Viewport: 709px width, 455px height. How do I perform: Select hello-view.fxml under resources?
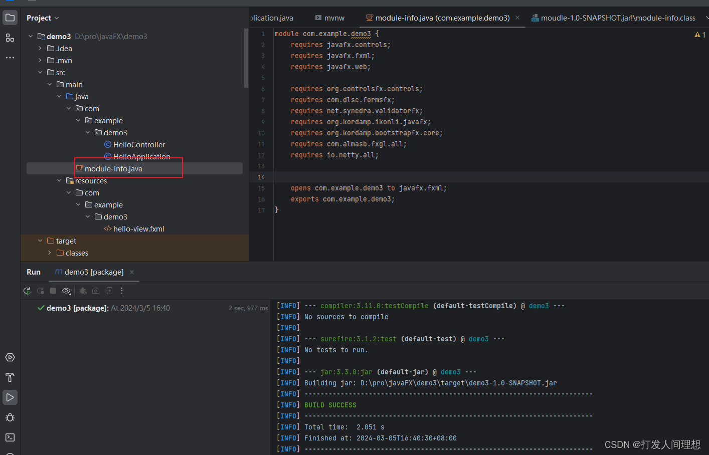coord(138,229)
